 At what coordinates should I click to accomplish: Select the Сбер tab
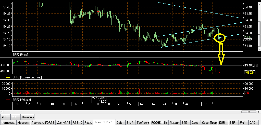point(195,122)
